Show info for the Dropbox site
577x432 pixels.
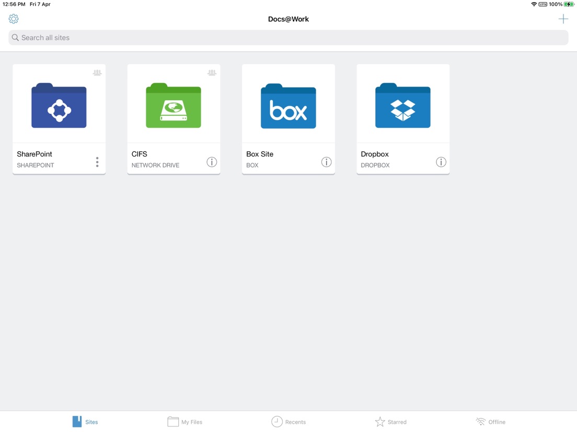pyautogui.click(x=441, y=162)
